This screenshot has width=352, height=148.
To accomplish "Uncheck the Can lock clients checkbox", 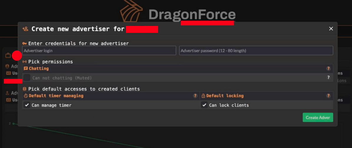I will click(204, 105).
